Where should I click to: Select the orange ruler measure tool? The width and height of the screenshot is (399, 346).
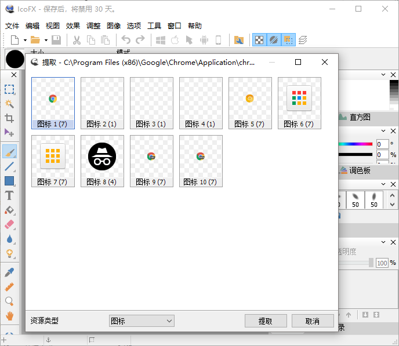coord(9,287)
